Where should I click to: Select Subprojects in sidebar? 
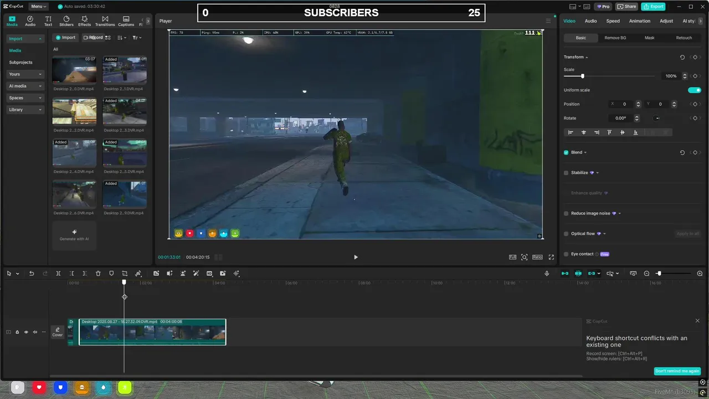[20, 62]
